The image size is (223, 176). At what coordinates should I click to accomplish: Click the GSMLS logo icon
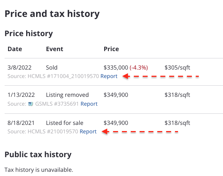pyautogui.click(x=31, y=104)
